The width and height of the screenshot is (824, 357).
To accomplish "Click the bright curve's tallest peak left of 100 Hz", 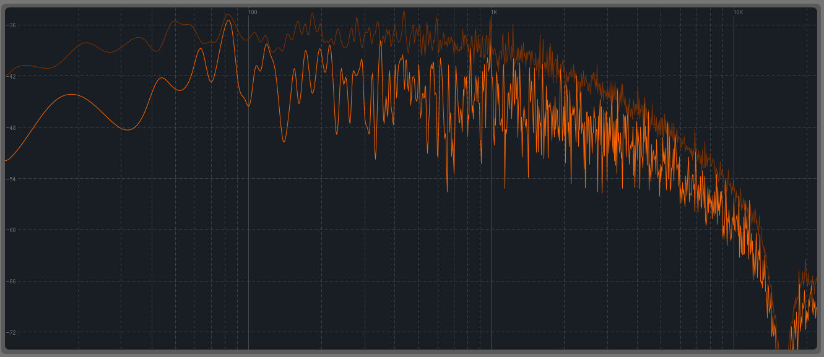I will (228, 20).
